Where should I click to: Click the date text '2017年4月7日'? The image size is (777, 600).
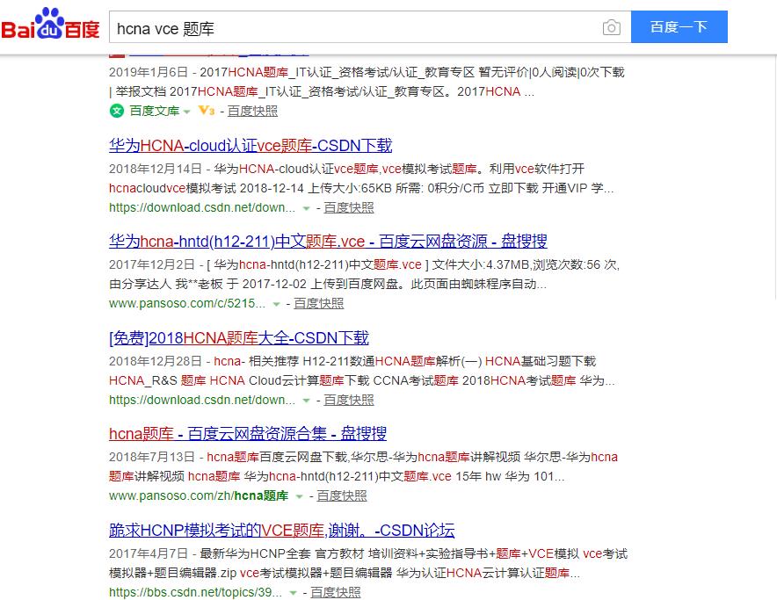coord(149,553)
